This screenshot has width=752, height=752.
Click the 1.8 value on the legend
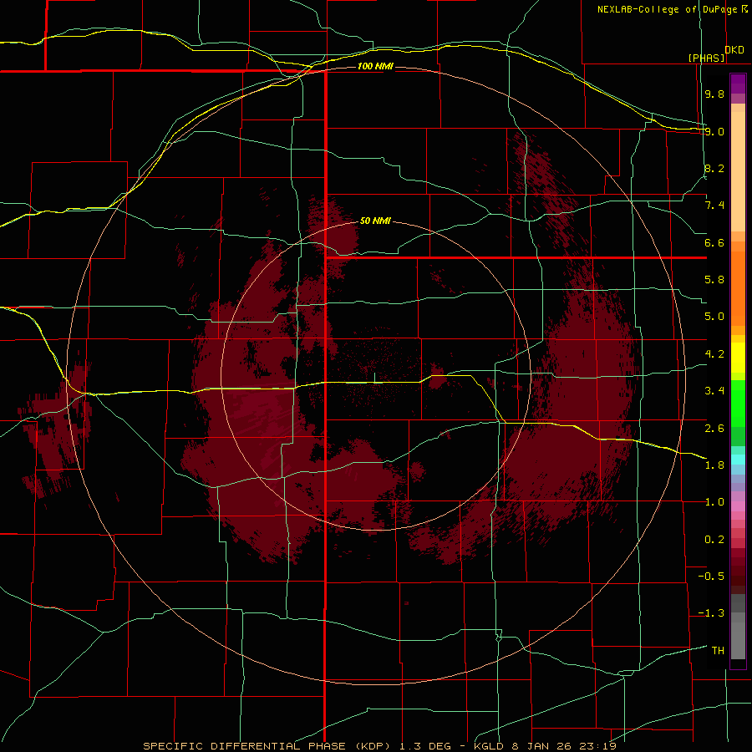[x=714, y=465]
